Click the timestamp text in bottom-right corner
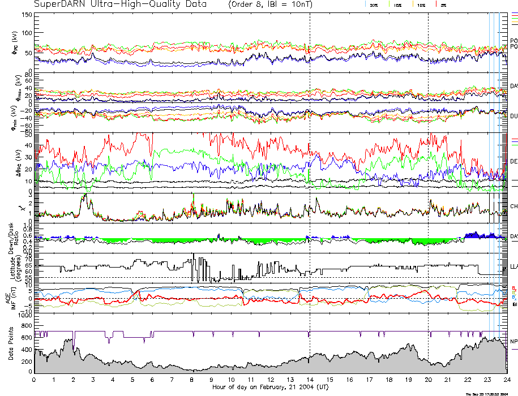Viewport: 518px width, 396px height. coord(487,394)
